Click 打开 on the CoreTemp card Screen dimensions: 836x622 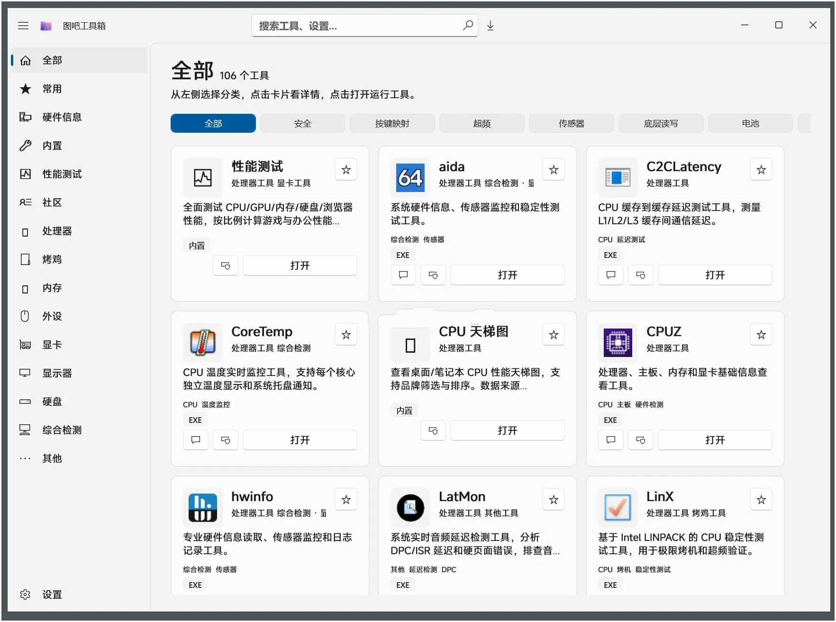pyautogui.click(x=300, y=440)
